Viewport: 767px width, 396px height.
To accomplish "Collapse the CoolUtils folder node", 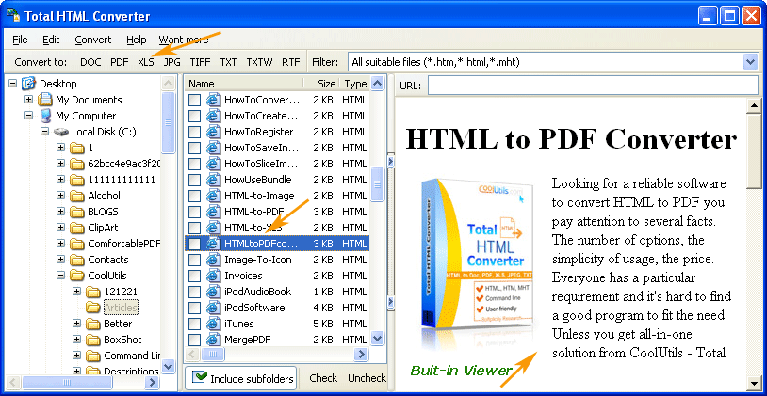I will [x=60, y=276].
